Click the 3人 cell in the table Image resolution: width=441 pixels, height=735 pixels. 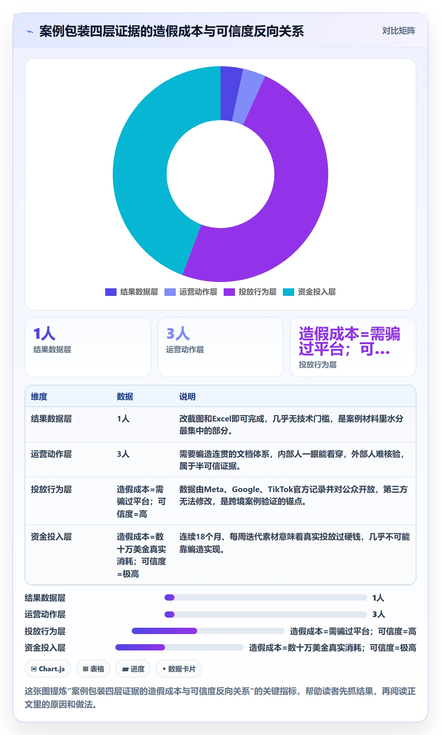(123, 454)
